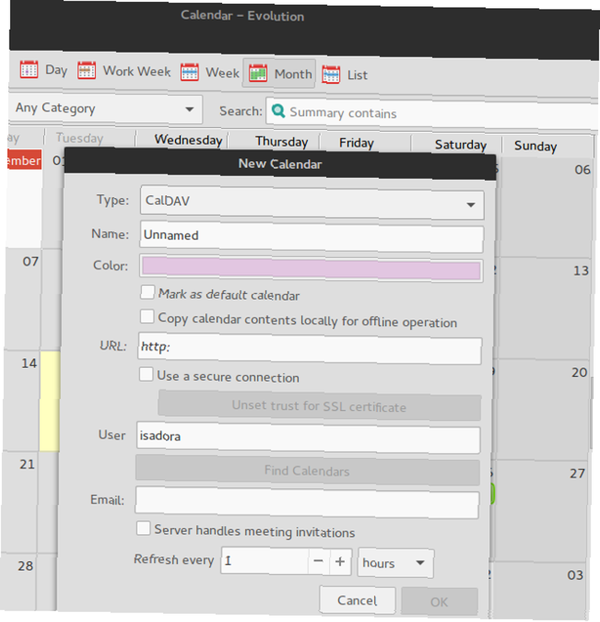Click the URL input field
Screen dimensions: 600x622
[310, 349]
